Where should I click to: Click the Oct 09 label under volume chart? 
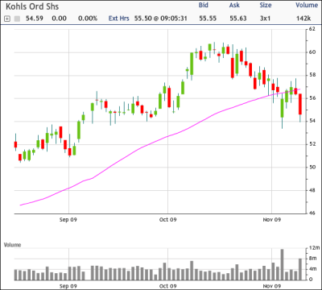tap(167, 286)
